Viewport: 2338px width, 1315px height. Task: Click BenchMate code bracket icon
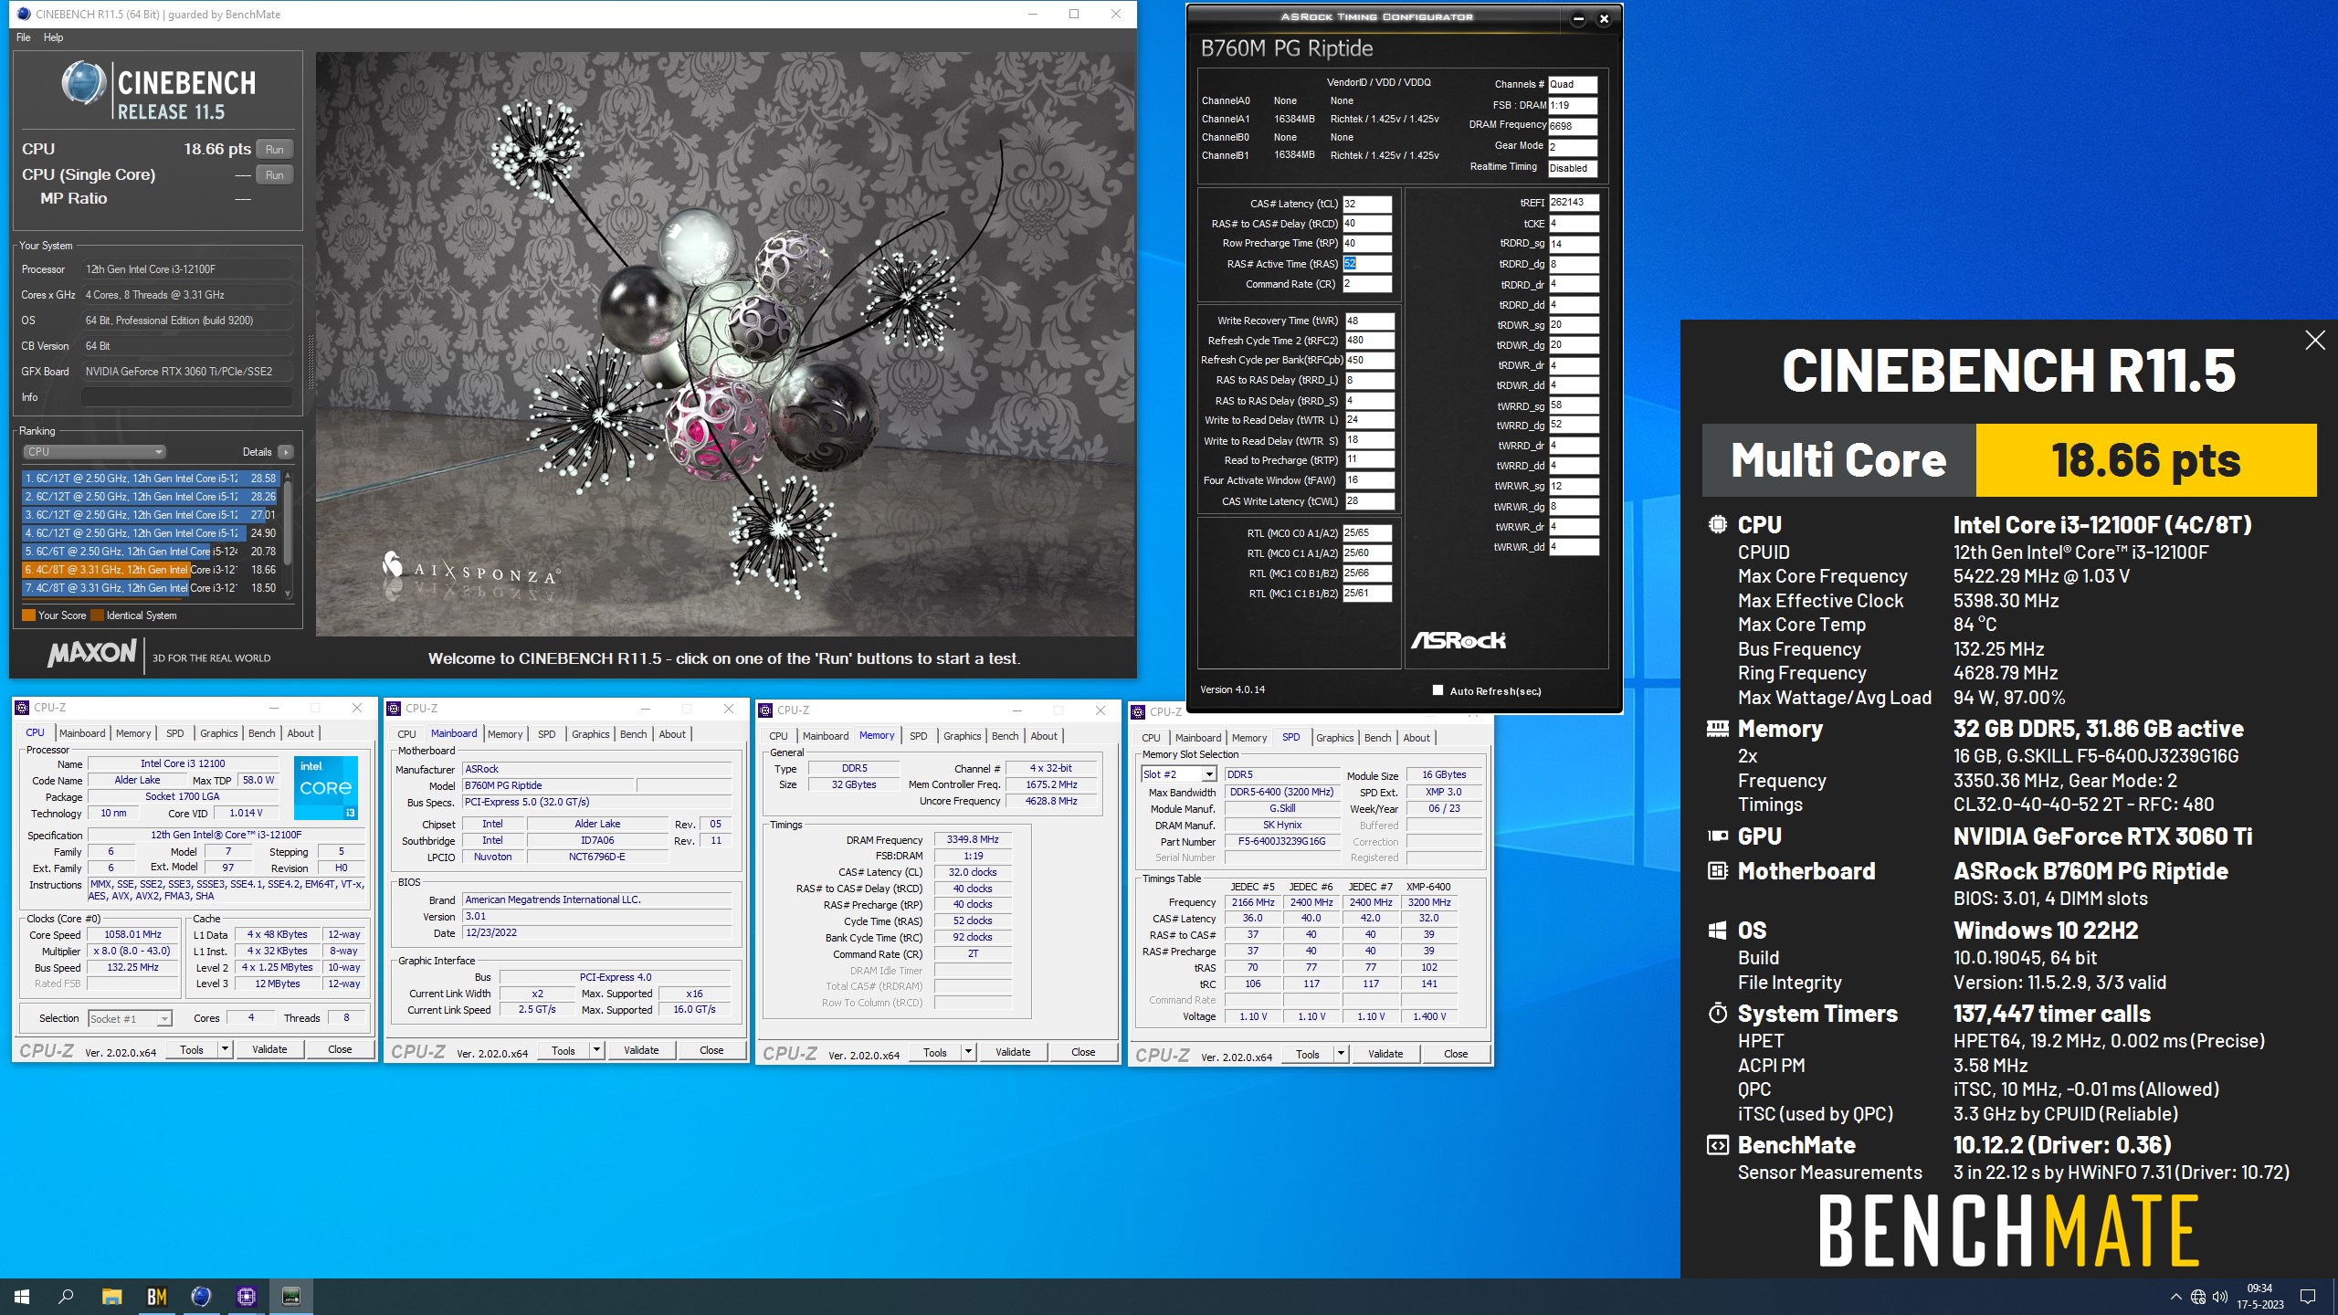pos(1717,1145)
